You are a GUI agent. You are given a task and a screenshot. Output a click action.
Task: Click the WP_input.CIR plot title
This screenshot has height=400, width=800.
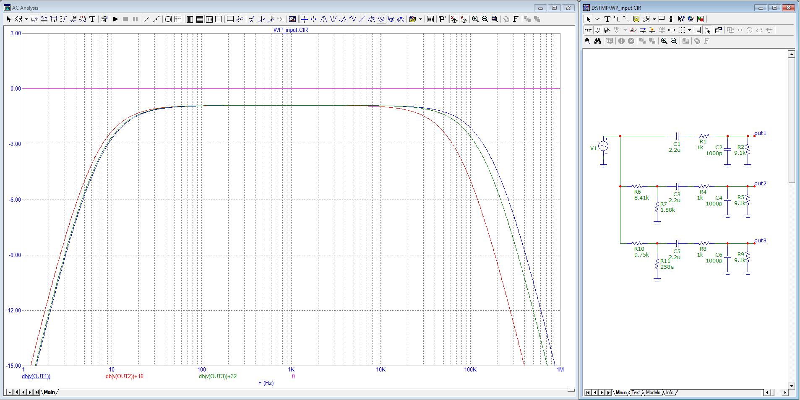tap(291, 30)
